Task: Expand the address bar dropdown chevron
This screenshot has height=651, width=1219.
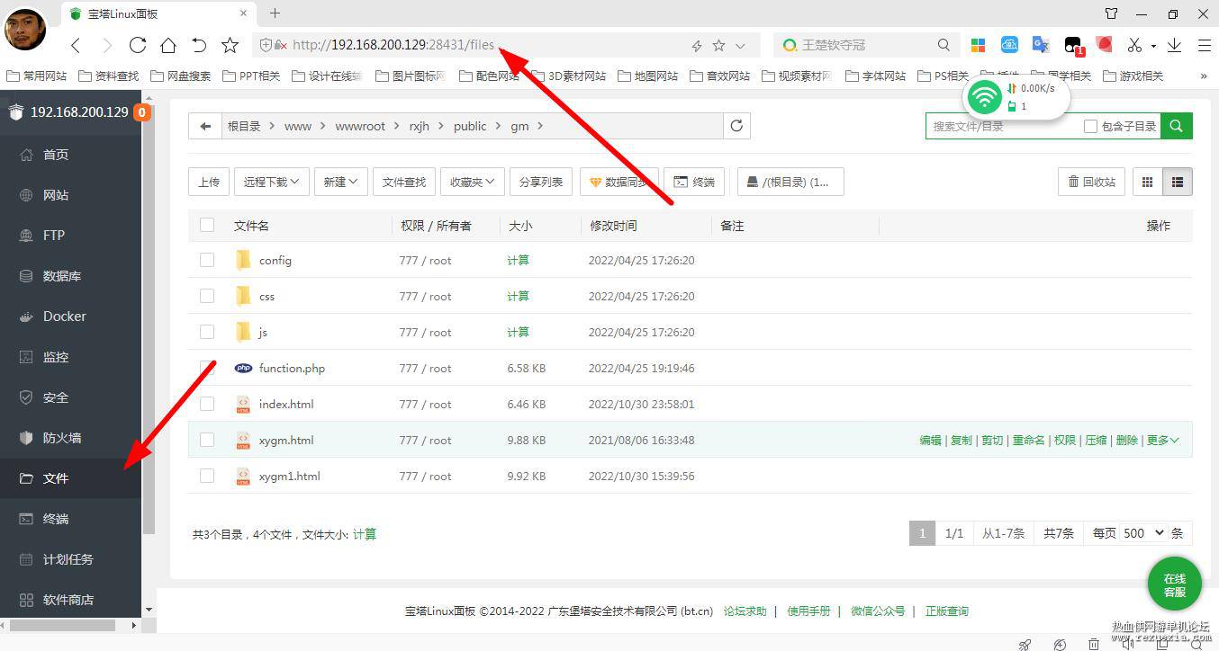Action: click(x=741, y=46)
